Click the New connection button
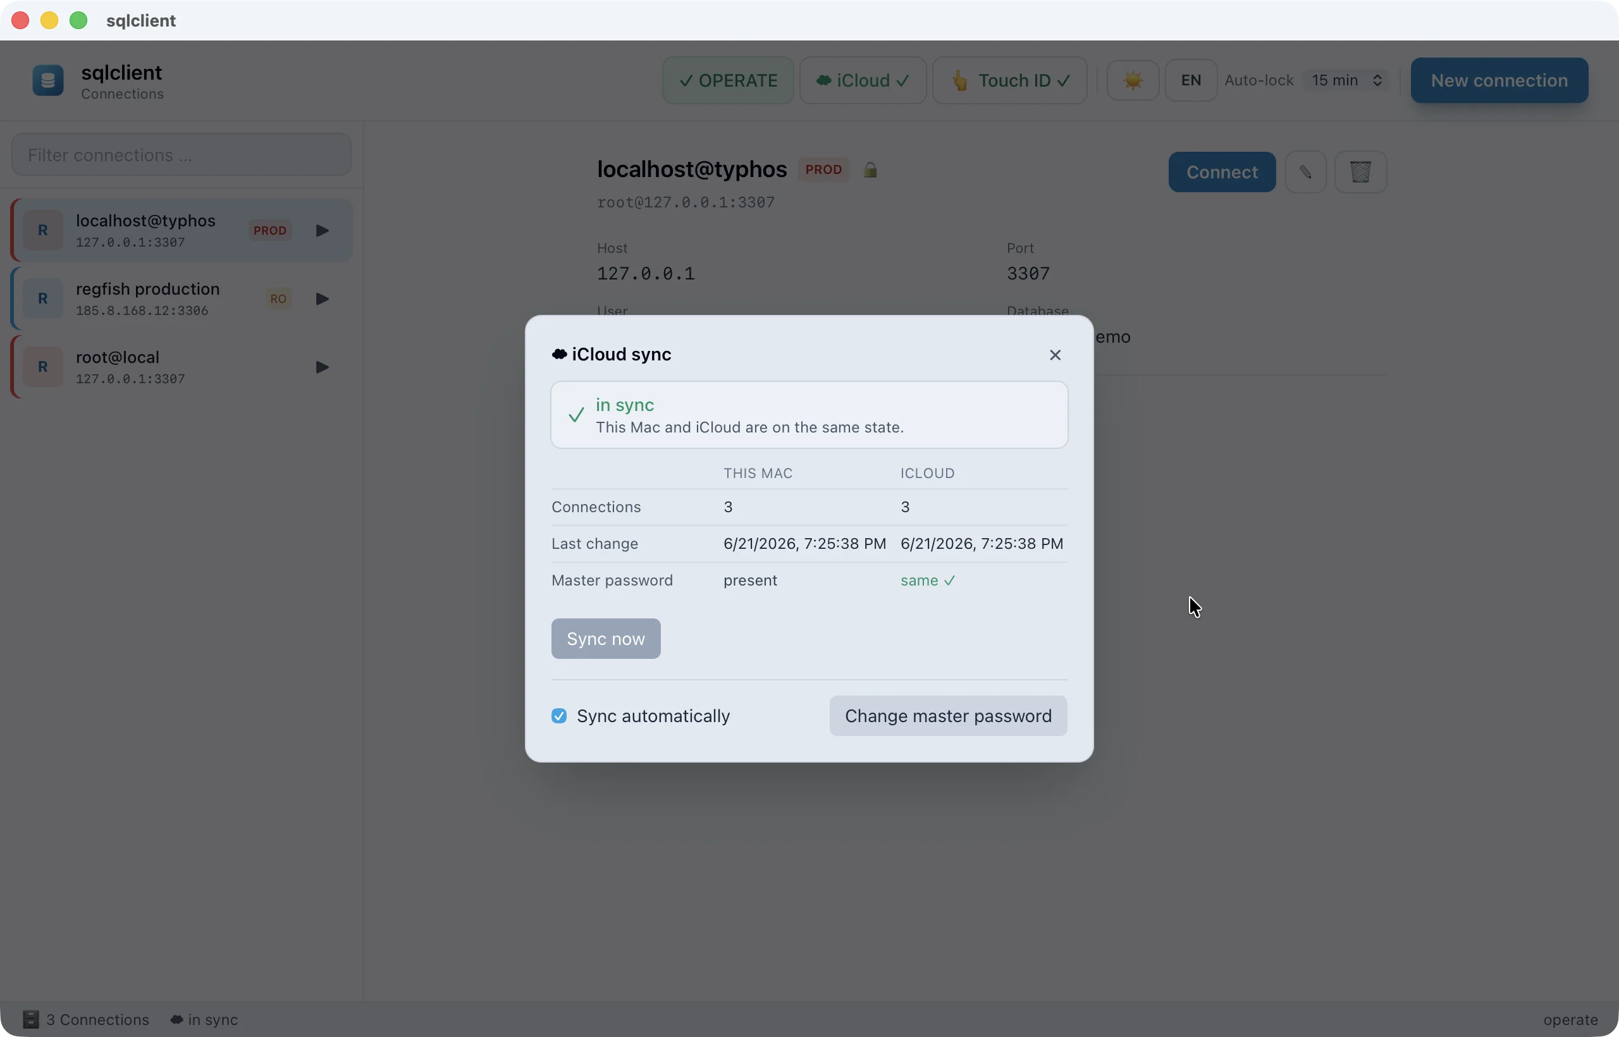 point(1499,80)
